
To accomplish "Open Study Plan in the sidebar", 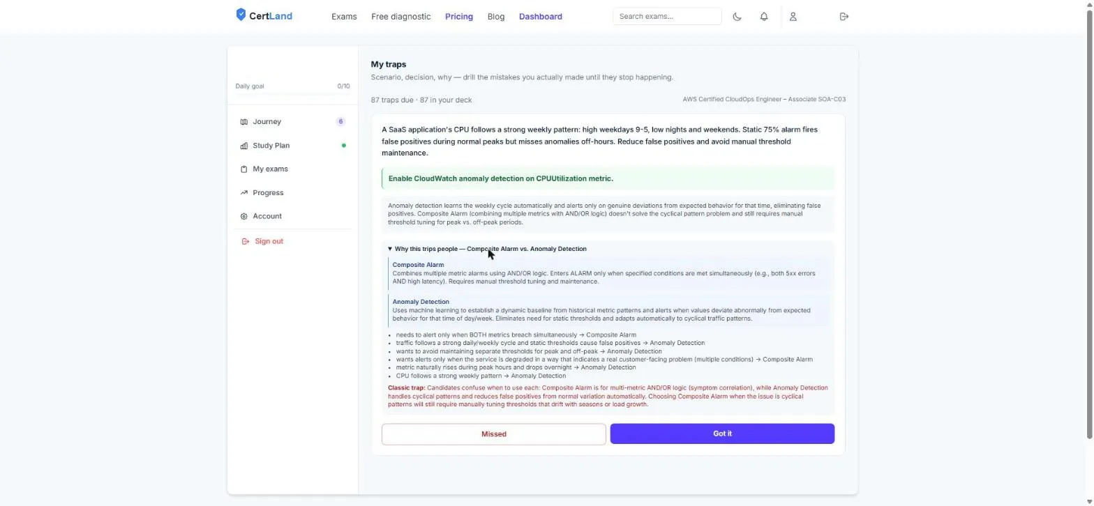I will click(x=292, y=146).
